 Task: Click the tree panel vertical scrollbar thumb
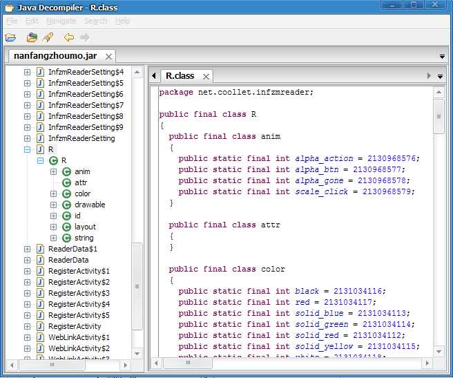click(x=137, y=286)
